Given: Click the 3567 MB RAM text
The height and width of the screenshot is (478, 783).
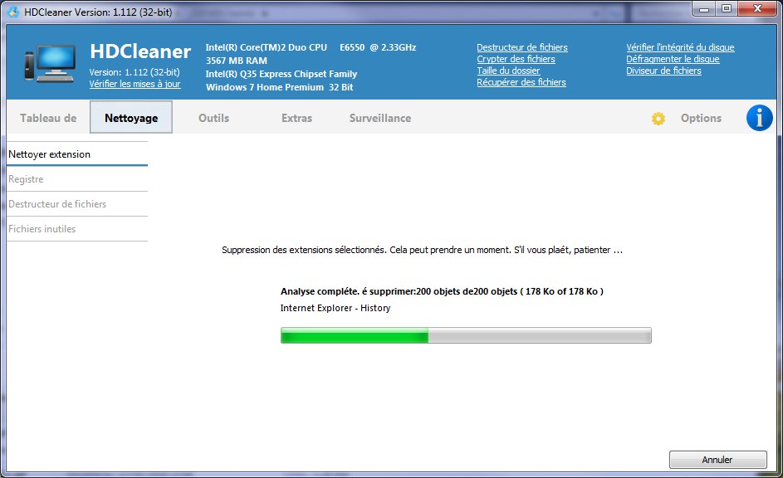Looking at the screenshot, I should tap(236, 61).
